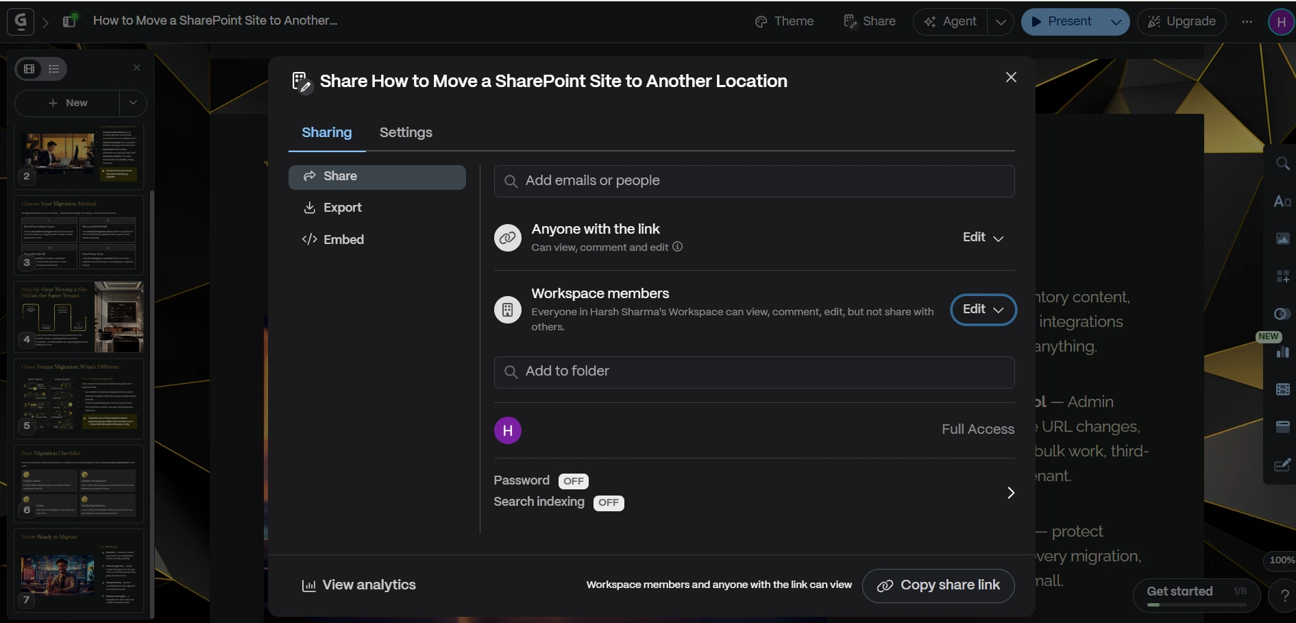Open the Aa text formatting tool
The image size is (1296, 623).
point(1282,201)
